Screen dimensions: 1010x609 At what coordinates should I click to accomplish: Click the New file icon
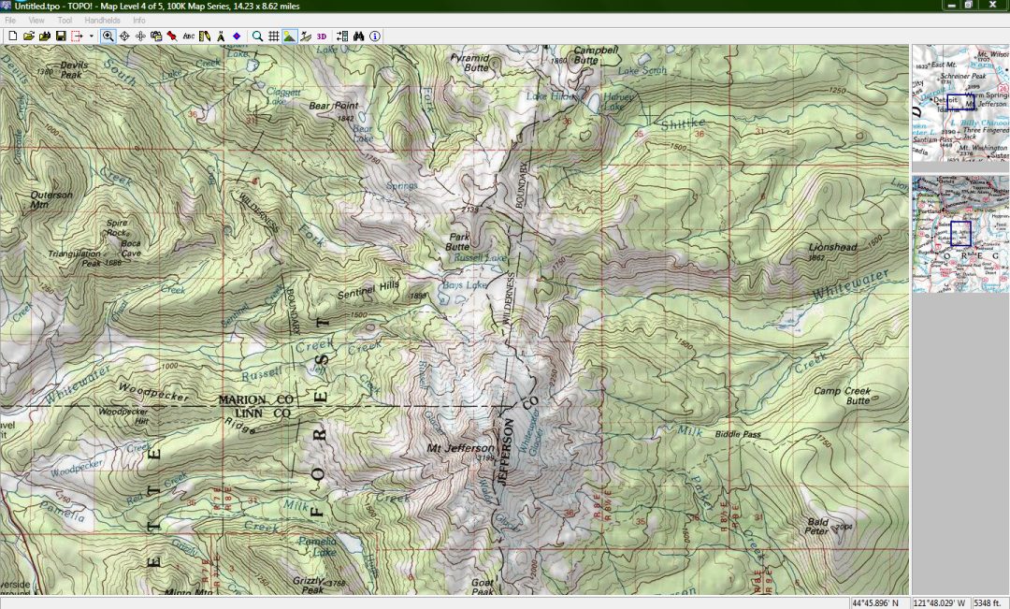pos(13,36)
